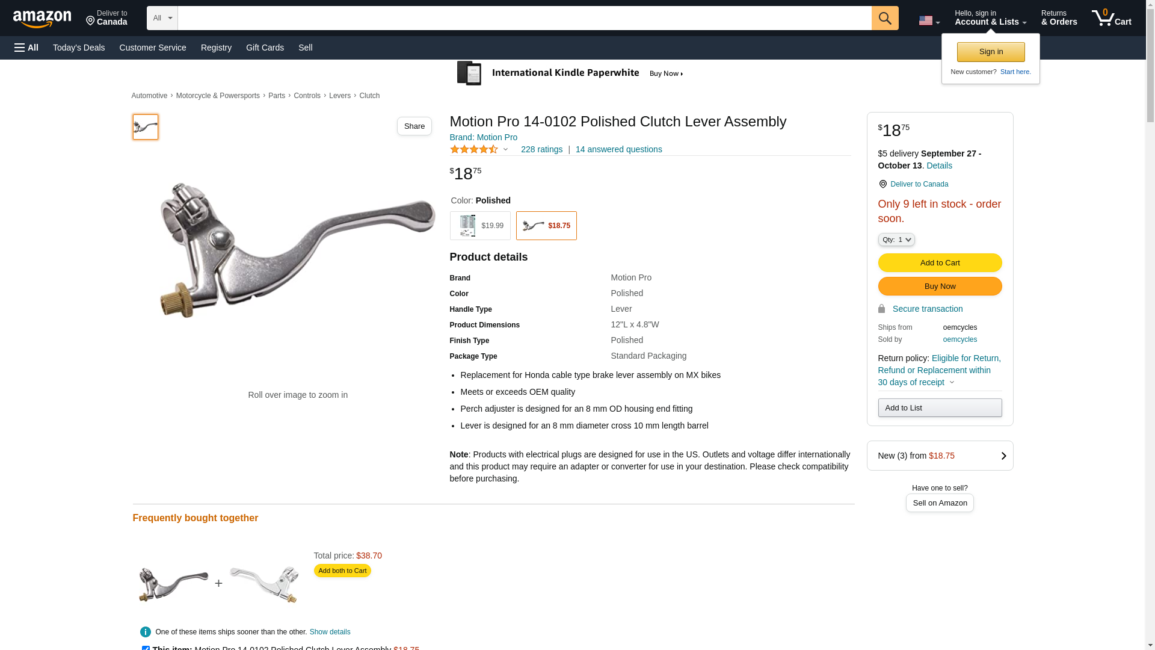The image size is (1155, 650).
Task: Click the product thumbnail image
Action: (x=146, y=127)
